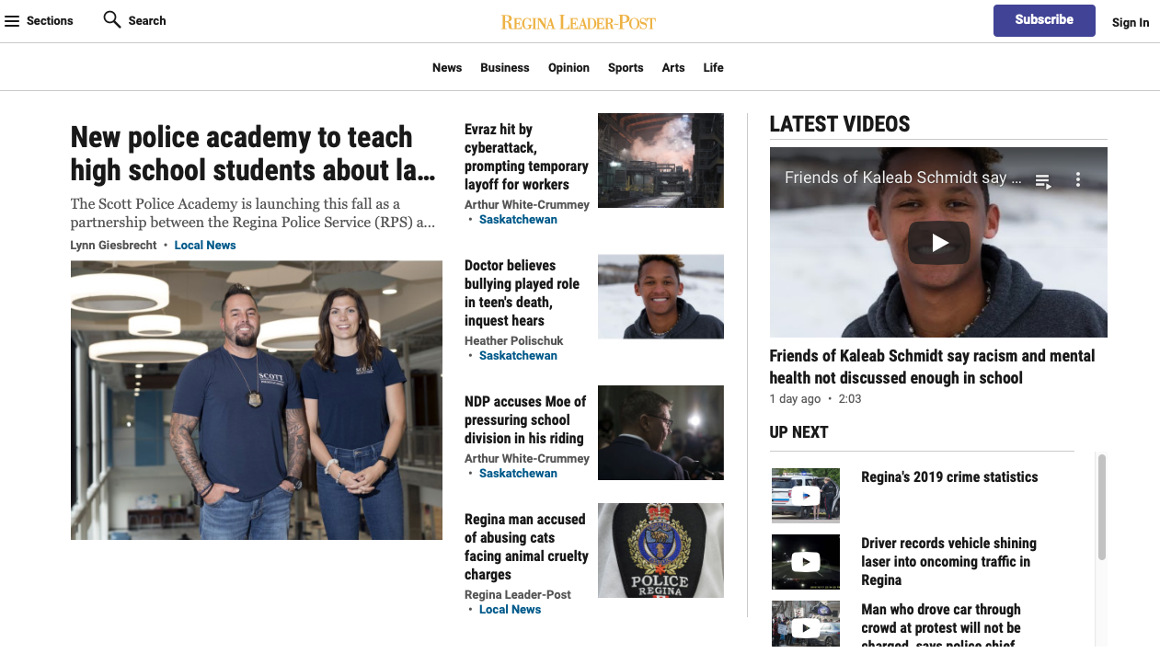Open the police academy headline article
Viewport: 1160px width, 665px height.
pyautogui.click(x=252, y=155)
